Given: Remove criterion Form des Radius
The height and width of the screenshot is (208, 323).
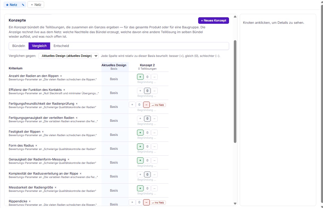Looking at the screenshot, I should pyautogui.click(x=36, y=145).
